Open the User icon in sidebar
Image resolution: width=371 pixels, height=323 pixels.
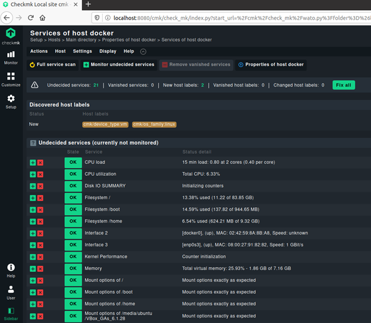[x=11, y=292]
